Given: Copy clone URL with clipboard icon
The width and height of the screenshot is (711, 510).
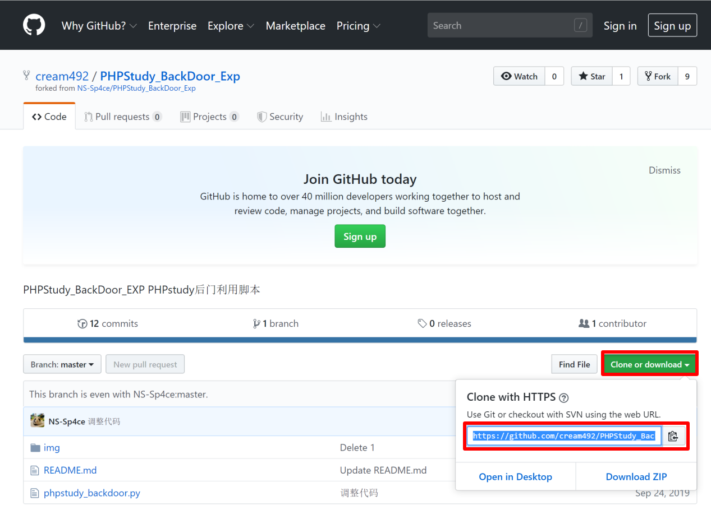Looking at the screenshot, I should click(673, 436).
